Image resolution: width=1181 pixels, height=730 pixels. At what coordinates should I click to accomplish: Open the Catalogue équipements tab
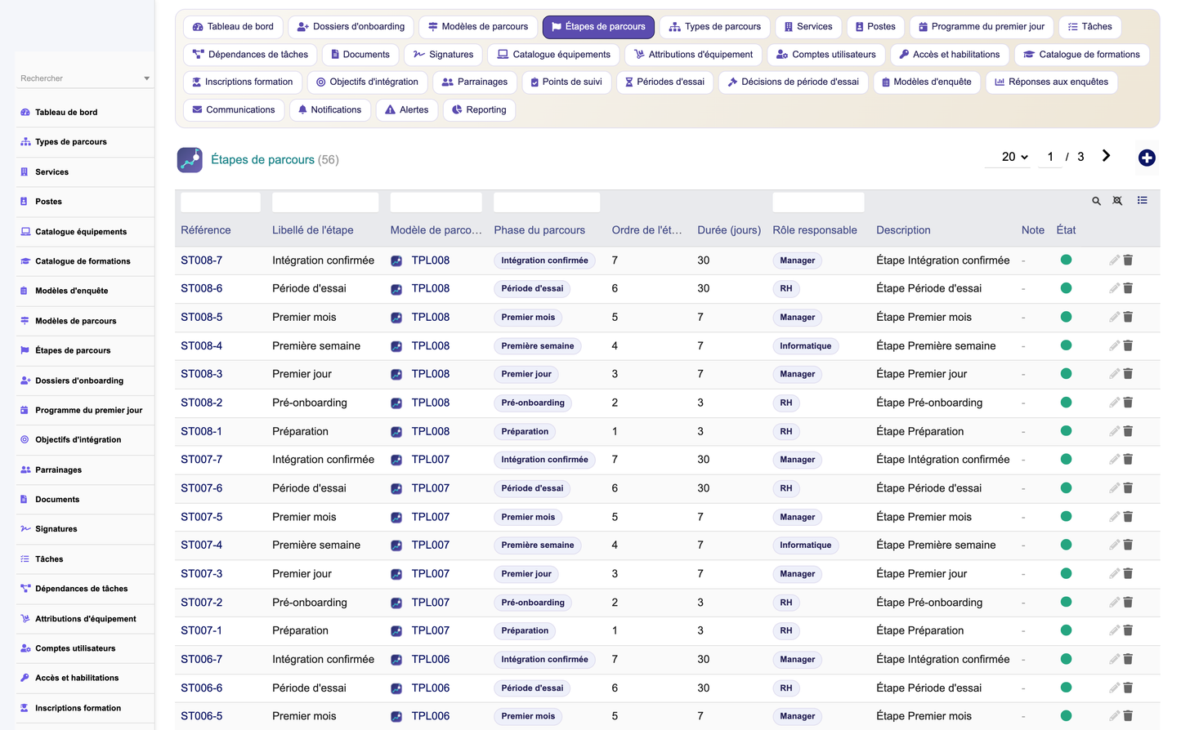pyautogui.click(x=553, y=55)
